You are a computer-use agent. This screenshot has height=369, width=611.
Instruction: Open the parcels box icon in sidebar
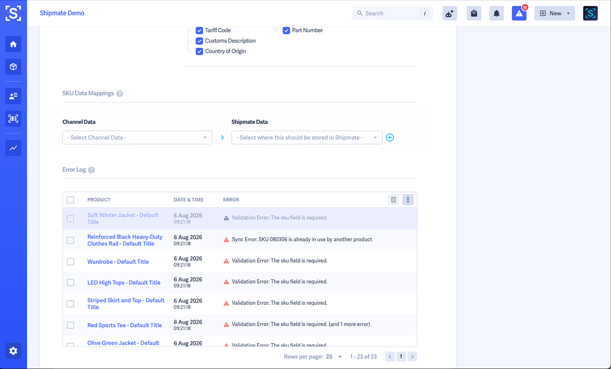(13, 67)
